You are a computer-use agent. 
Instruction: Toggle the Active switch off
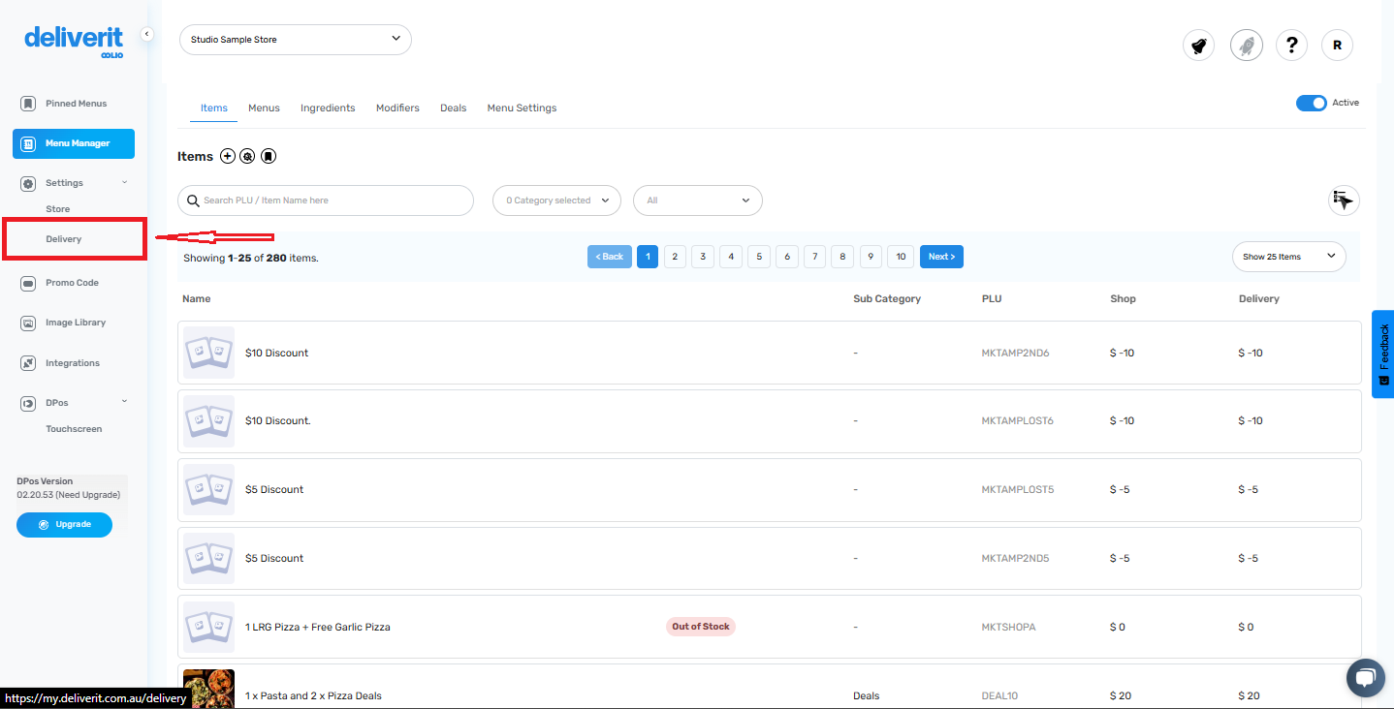(x=1311, y=102)
